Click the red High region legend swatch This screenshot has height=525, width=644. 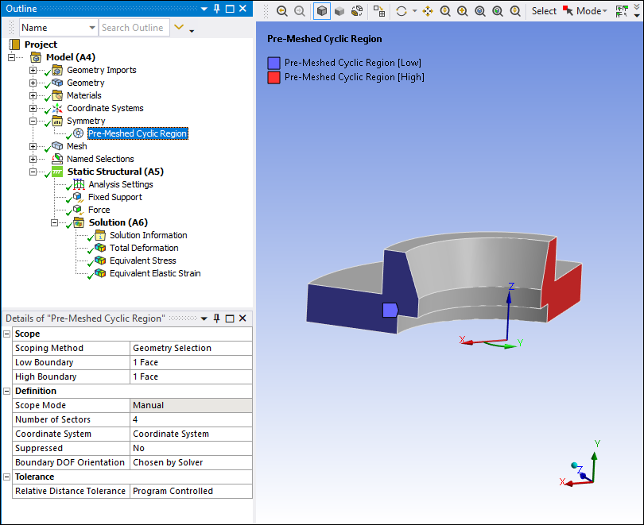(274, 77)
